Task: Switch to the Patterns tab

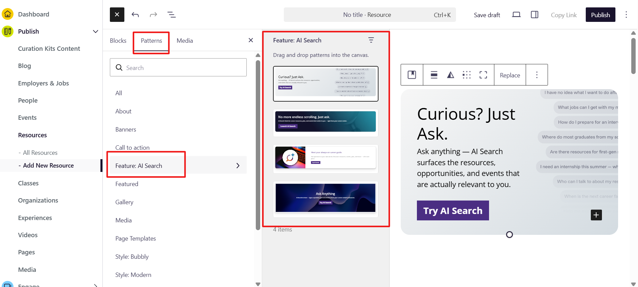Action: [151, 40]
